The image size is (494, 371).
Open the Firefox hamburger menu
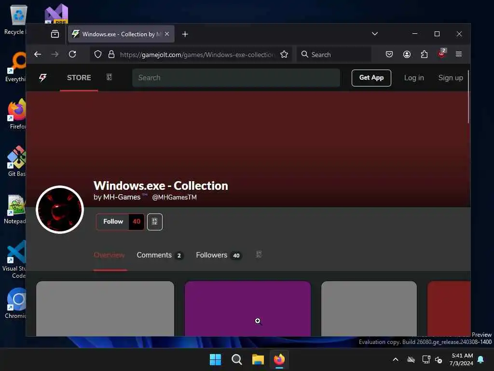(x=459, y=54)
